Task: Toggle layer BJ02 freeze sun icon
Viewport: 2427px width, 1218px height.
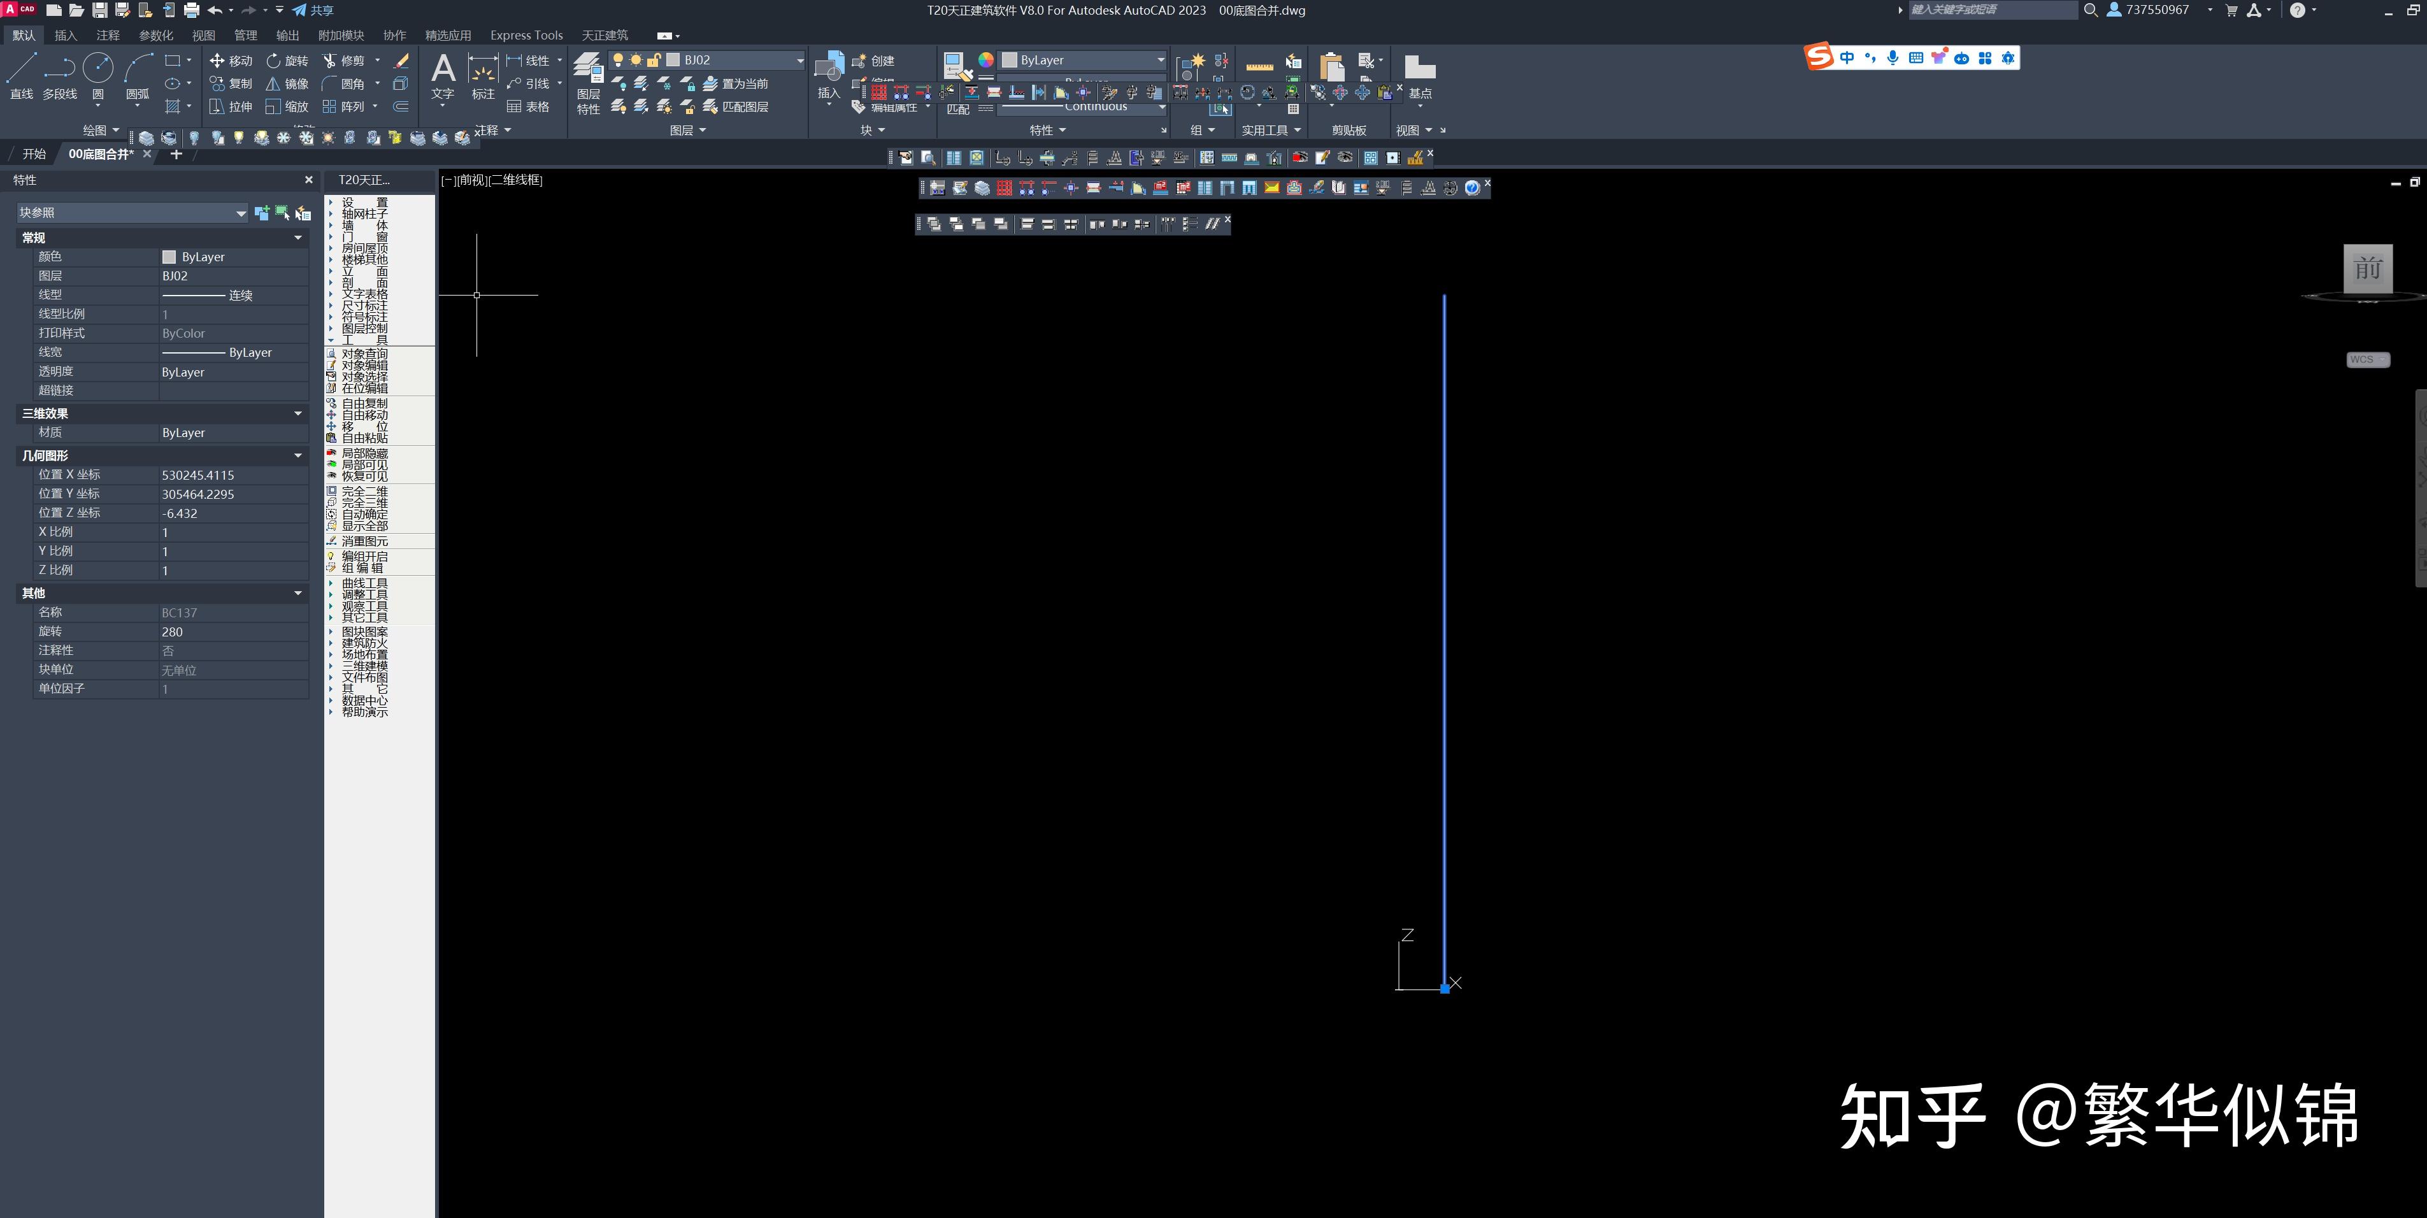Action: coord(636,61)
